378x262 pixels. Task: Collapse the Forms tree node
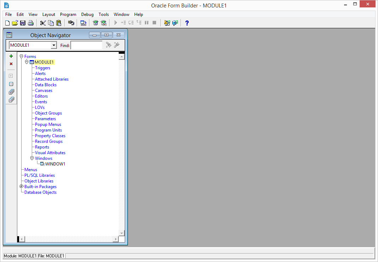(x=22, y=56)
